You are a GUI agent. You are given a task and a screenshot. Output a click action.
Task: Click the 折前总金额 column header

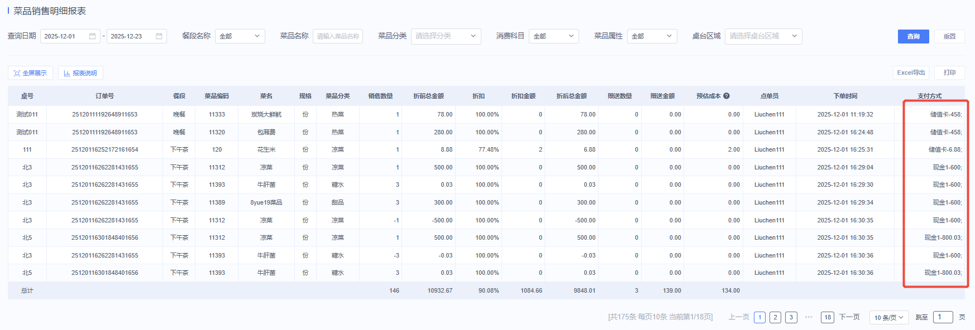[428, 96]
